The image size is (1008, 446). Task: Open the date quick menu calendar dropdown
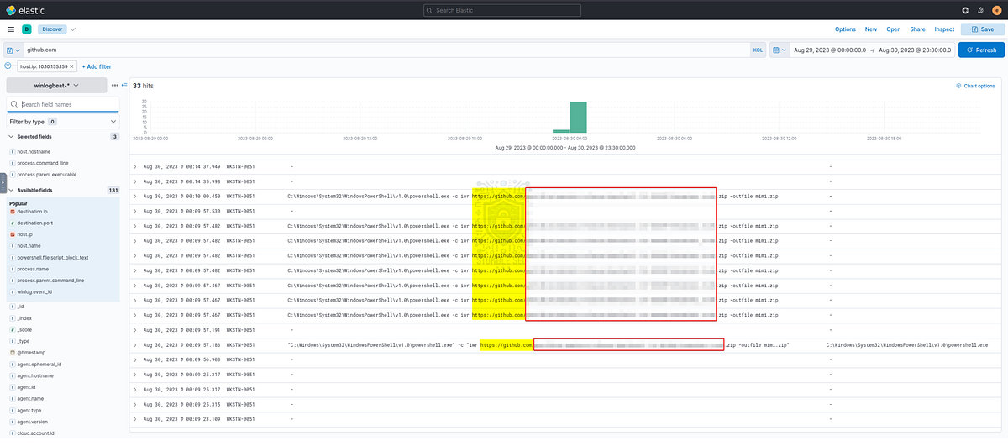[x=779, y=50]
